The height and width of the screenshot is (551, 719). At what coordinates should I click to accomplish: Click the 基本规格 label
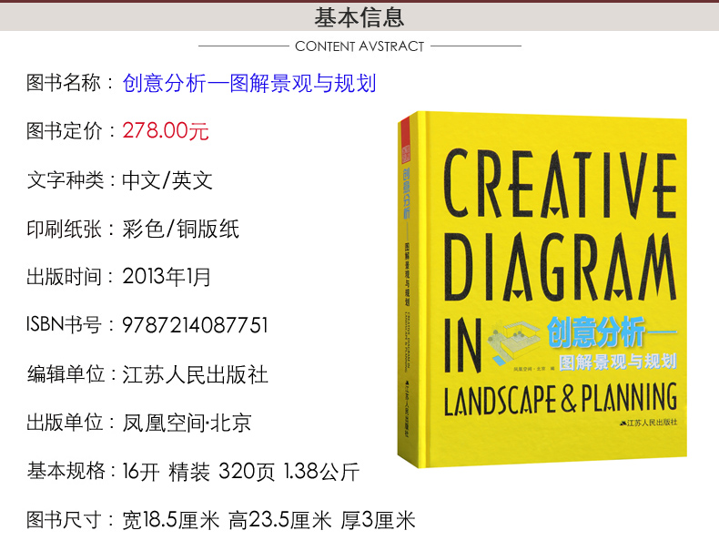point(66,471)
